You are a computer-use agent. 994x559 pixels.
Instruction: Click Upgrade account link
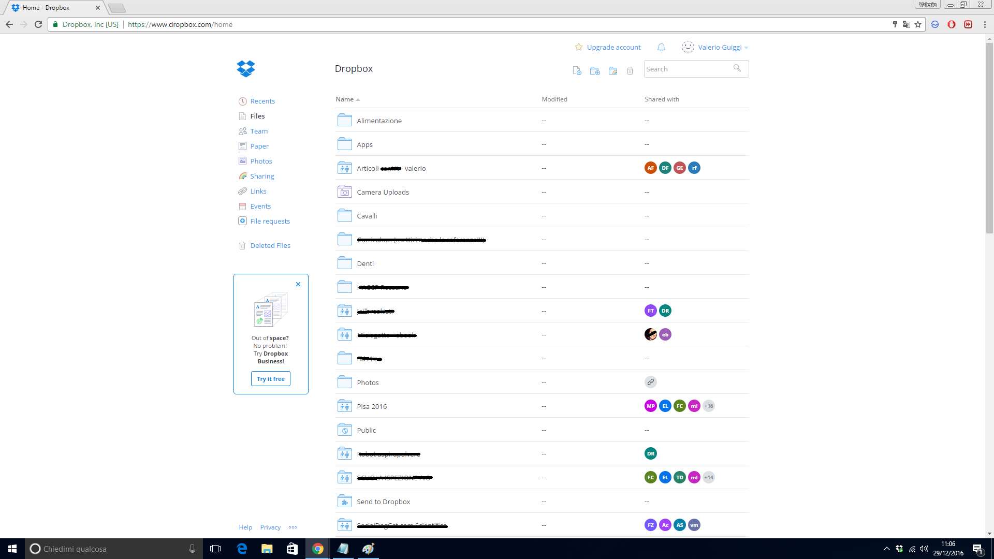coord(613,47)
